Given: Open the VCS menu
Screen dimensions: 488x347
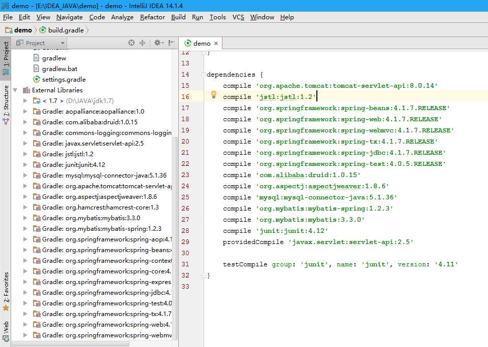Looking at the screenshot, I should tap(238, 17).
